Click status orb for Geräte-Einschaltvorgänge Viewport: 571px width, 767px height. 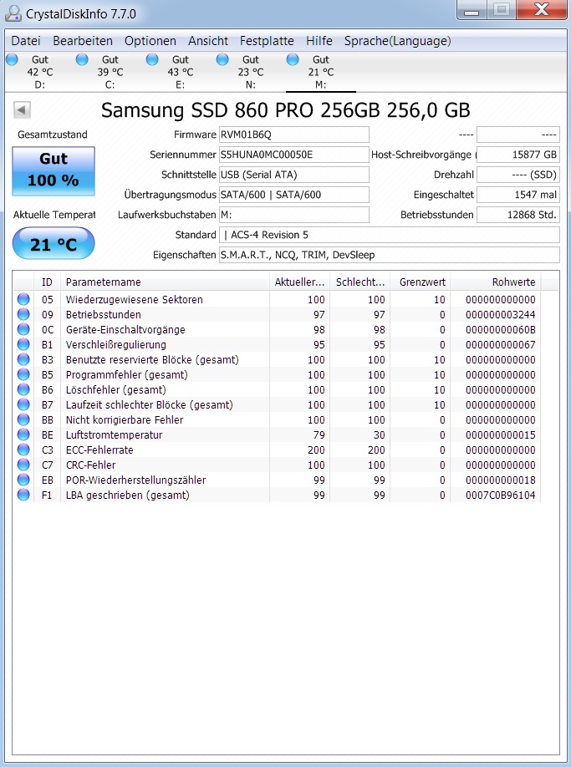click(x=23, y=329)
